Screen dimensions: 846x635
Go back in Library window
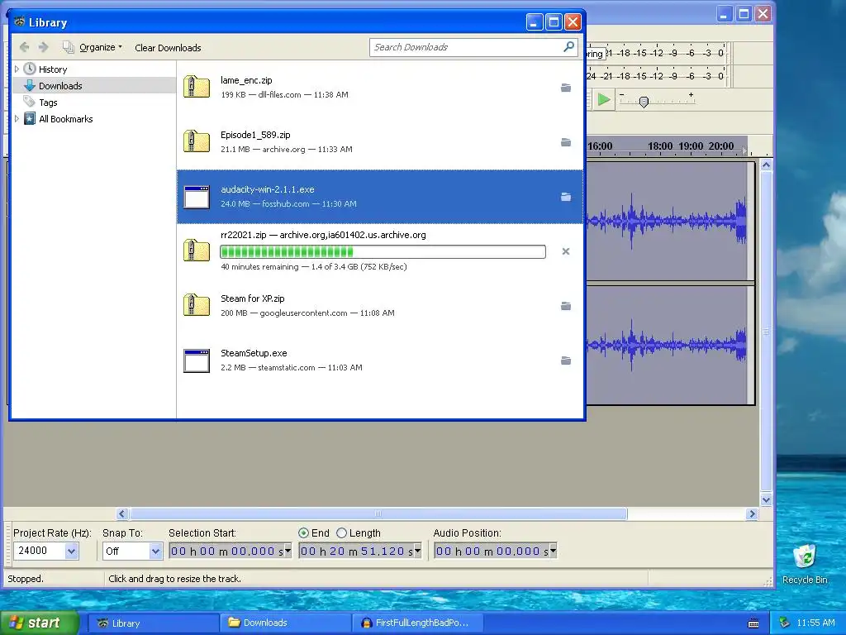(24, 47)
